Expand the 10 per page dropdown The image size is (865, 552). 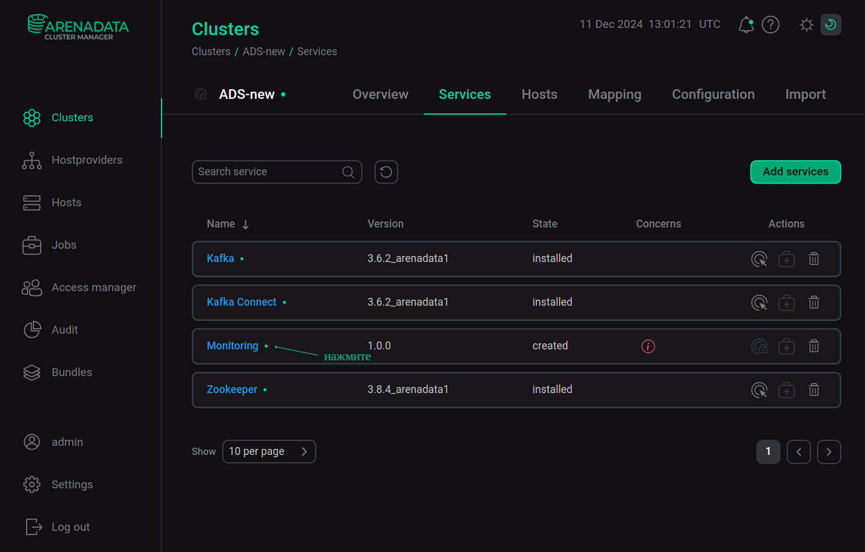click(x=269, y=452)
